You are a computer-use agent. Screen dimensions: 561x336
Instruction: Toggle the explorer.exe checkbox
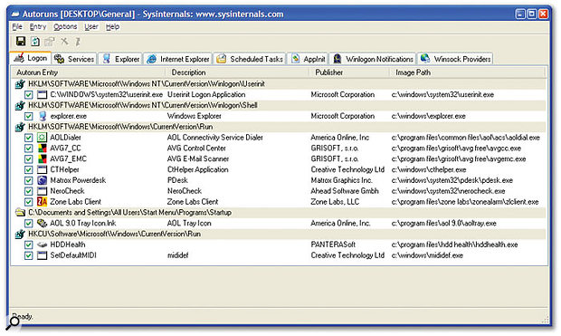click(x=29, y=116)
